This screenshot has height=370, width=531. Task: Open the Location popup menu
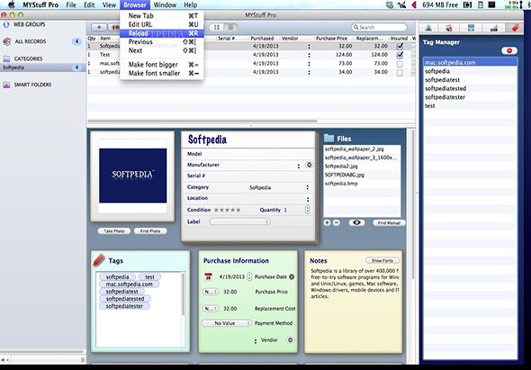click(308, 199)
